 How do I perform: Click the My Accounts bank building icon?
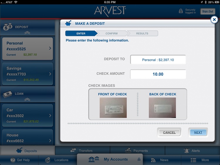94,159
